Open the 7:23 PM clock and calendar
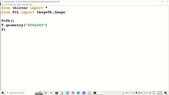Viewport: 169px width, 95px height. (159, 93)
